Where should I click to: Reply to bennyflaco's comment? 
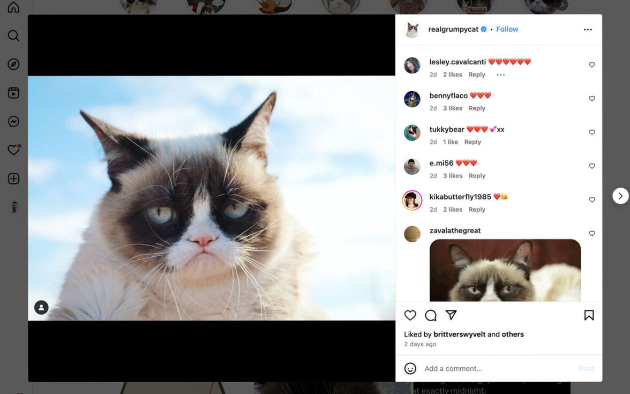[x=477, y=108]
